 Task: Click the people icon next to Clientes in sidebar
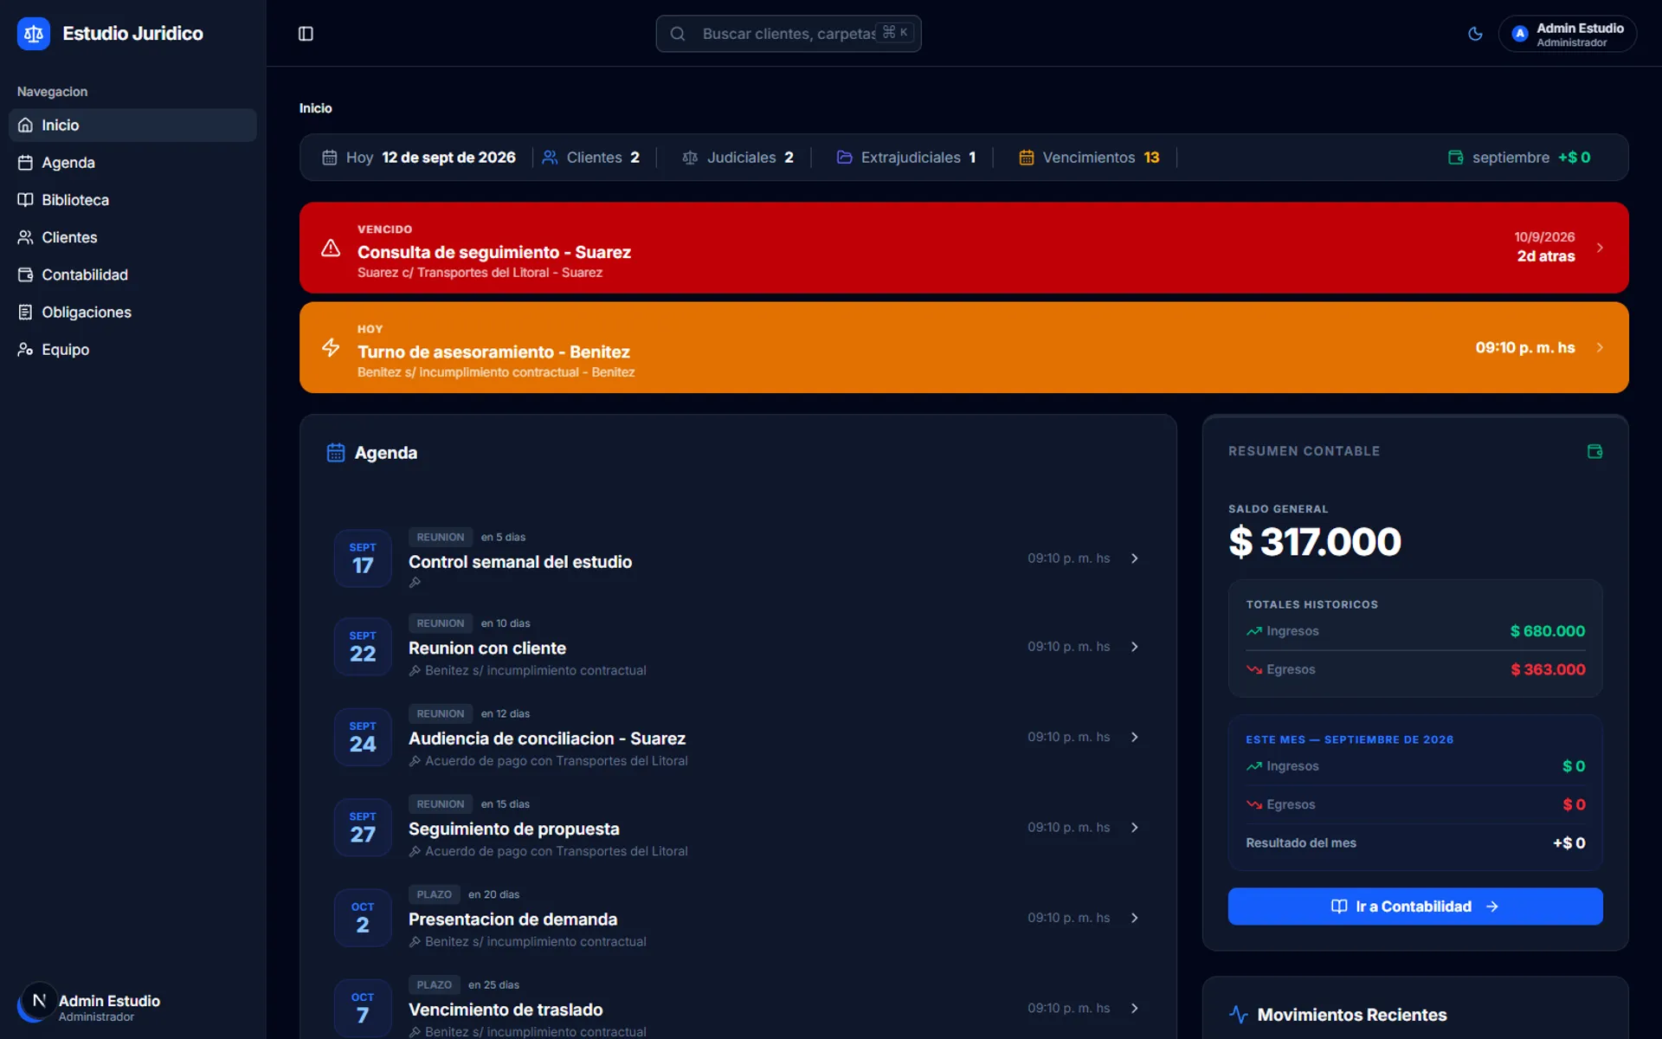point(25,237)
